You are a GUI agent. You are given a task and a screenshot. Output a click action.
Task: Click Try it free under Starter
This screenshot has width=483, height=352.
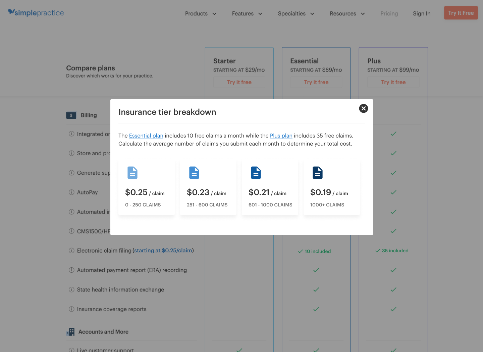pyautogui.click(x=239, y=82)
